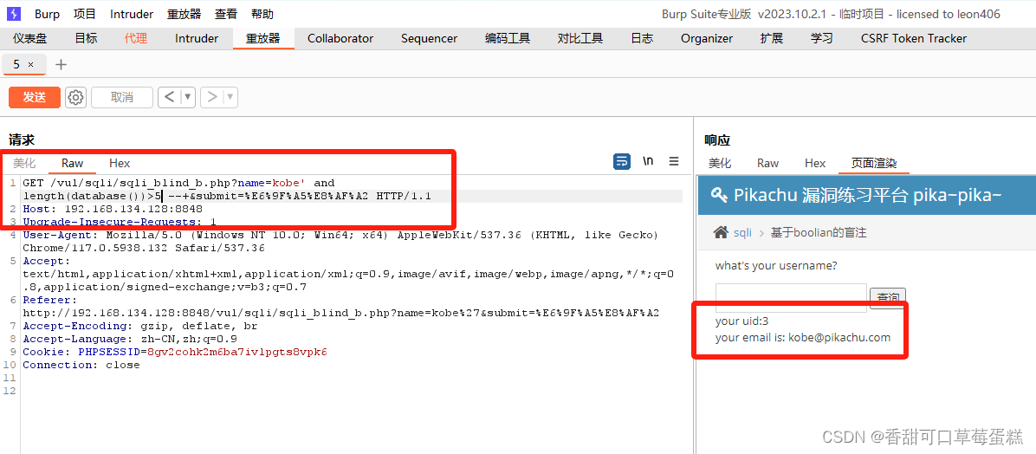This screenshot has width=1036, height=454.
Task: Open the 重放器 menu in menu bar
Action: tap(184, 14)
